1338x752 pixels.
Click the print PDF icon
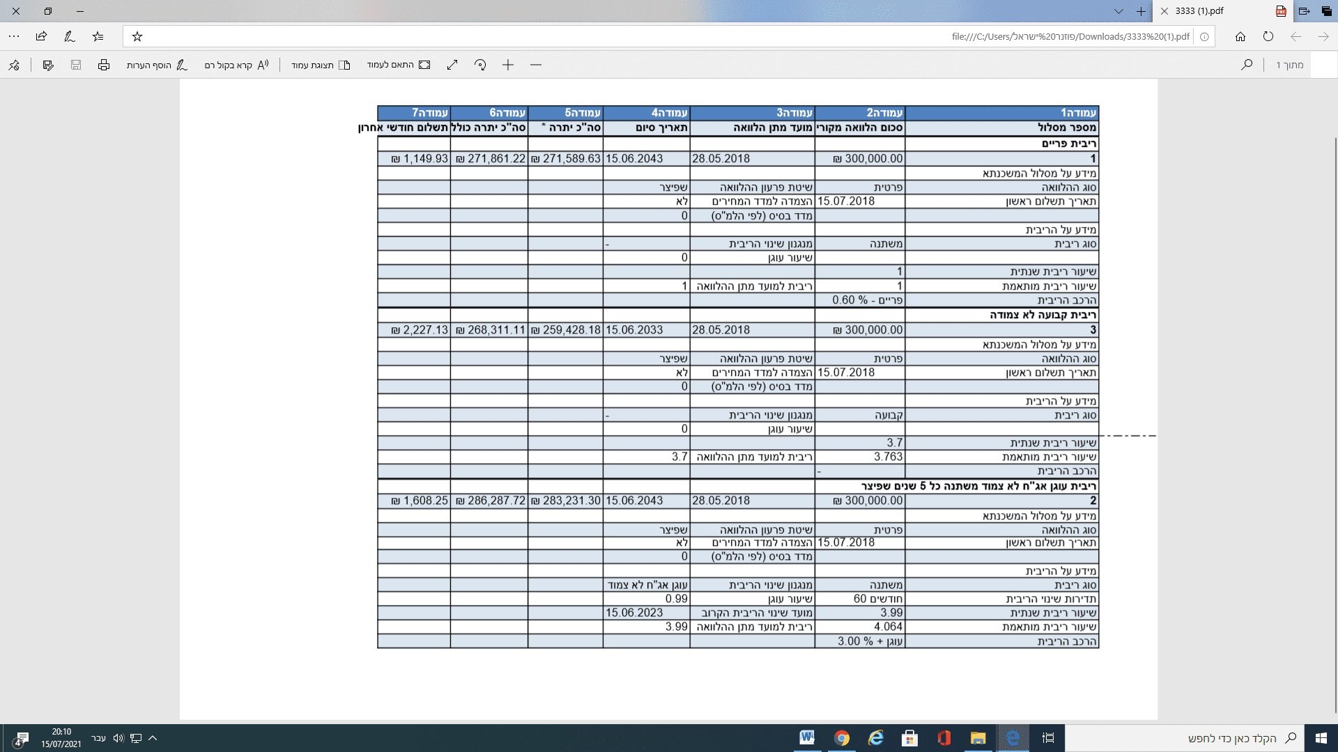point(104,65)
